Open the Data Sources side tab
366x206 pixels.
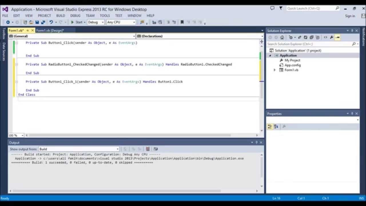coord(4,51)
